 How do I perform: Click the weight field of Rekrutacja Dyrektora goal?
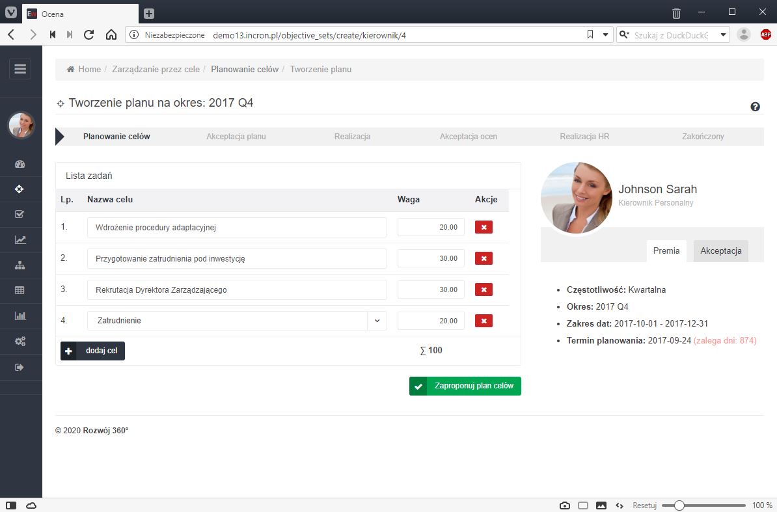431,290
